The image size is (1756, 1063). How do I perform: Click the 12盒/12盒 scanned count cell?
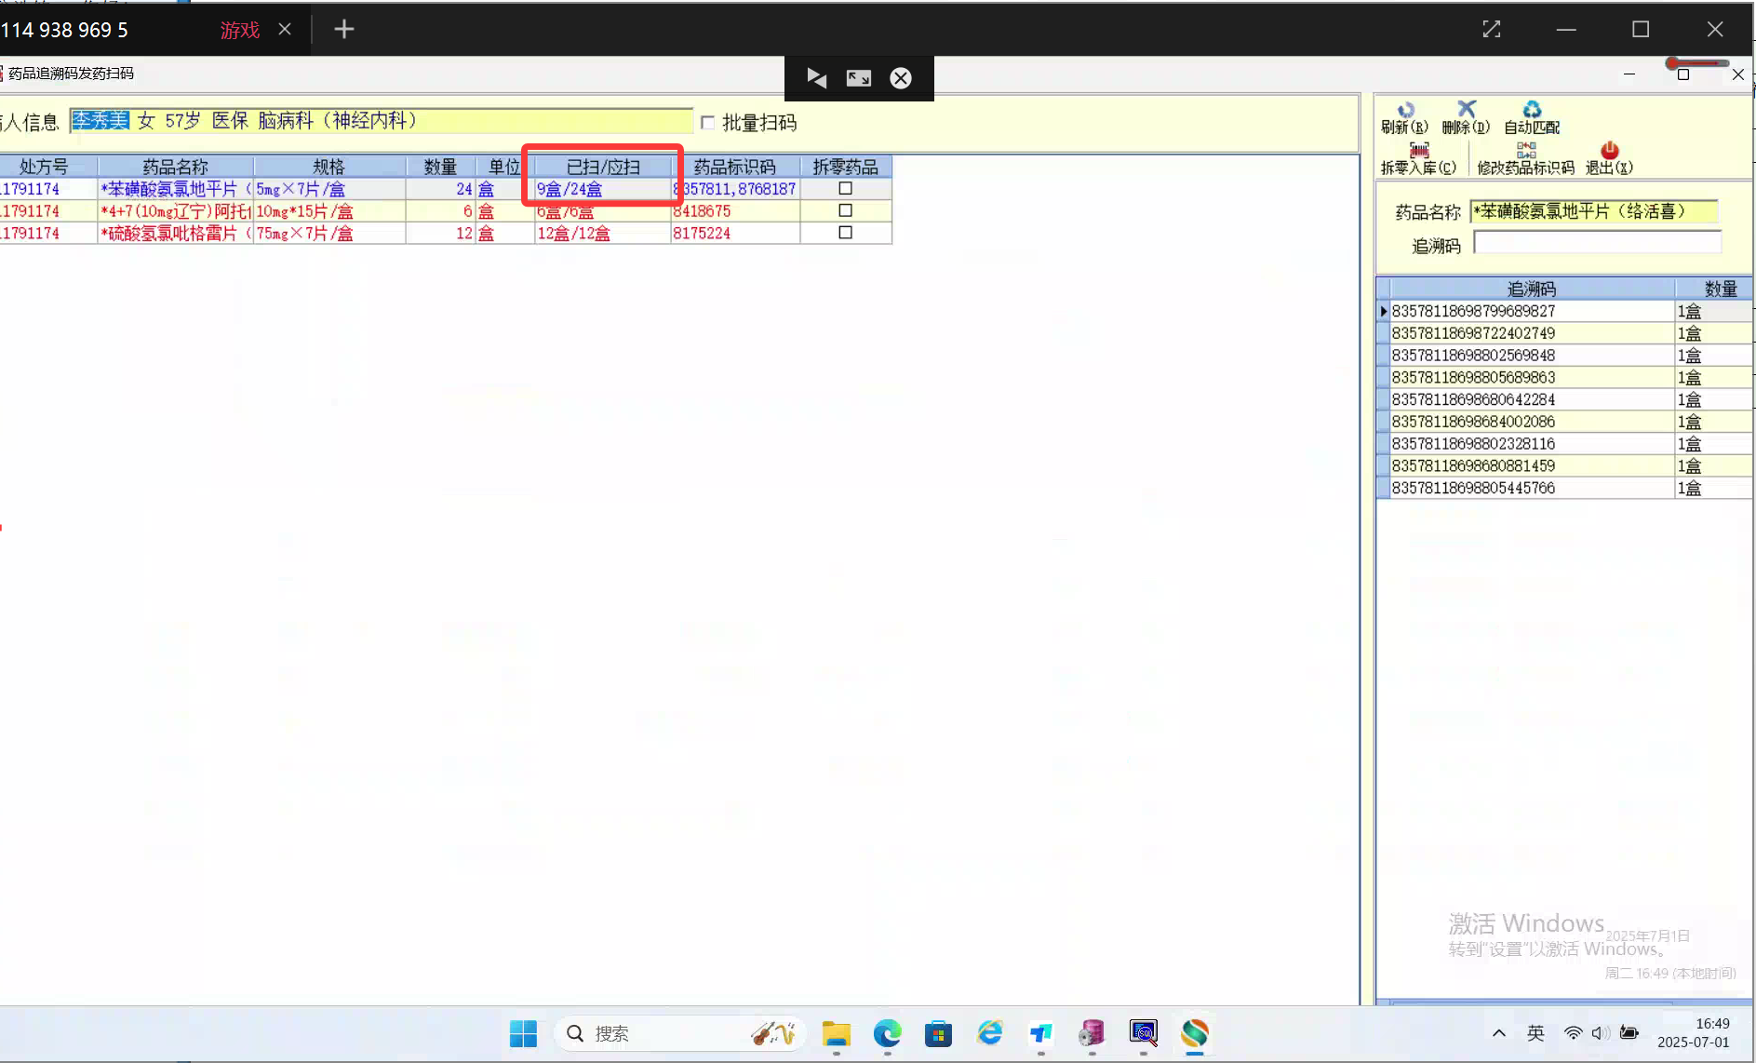pyautogui.click(x=603, y=234)
